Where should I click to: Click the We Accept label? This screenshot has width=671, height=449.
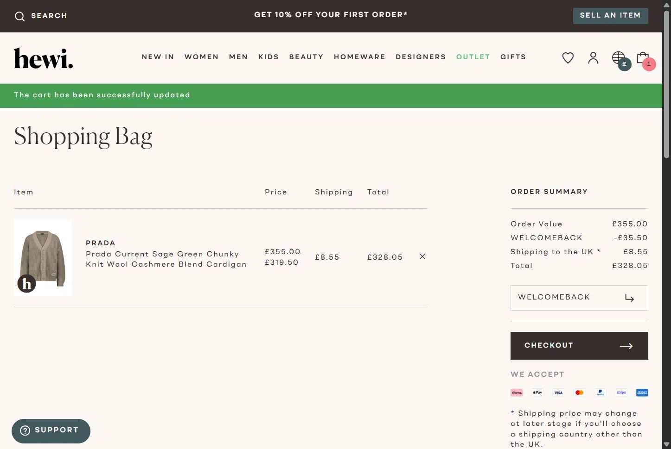(537, 374)
